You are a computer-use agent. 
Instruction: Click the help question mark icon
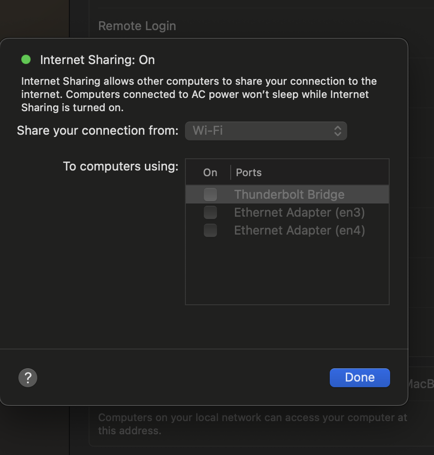(x=27, y=377)
